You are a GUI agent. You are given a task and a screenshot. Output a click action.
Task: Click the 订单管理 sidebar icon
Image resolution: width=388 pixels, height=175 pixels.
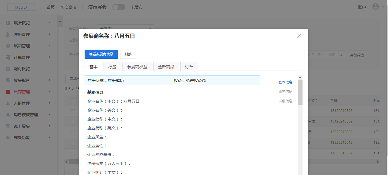8,57
